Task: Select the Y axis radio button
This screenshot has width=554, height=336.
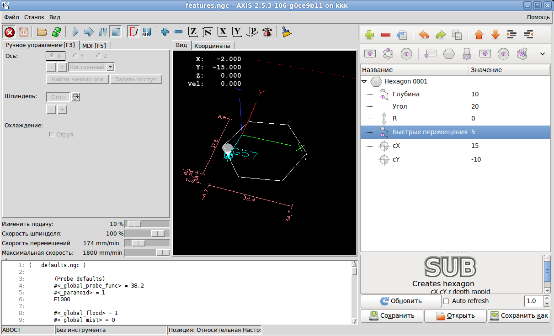Action: click(x=75, y=56)
